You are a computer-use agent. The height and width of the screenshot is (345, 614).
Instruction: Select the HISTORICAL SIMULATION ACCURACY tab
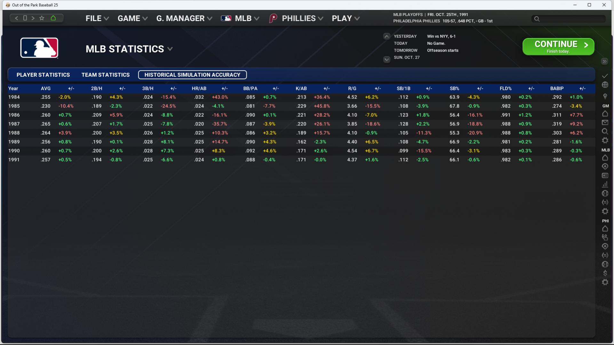[x=192, y=75]
